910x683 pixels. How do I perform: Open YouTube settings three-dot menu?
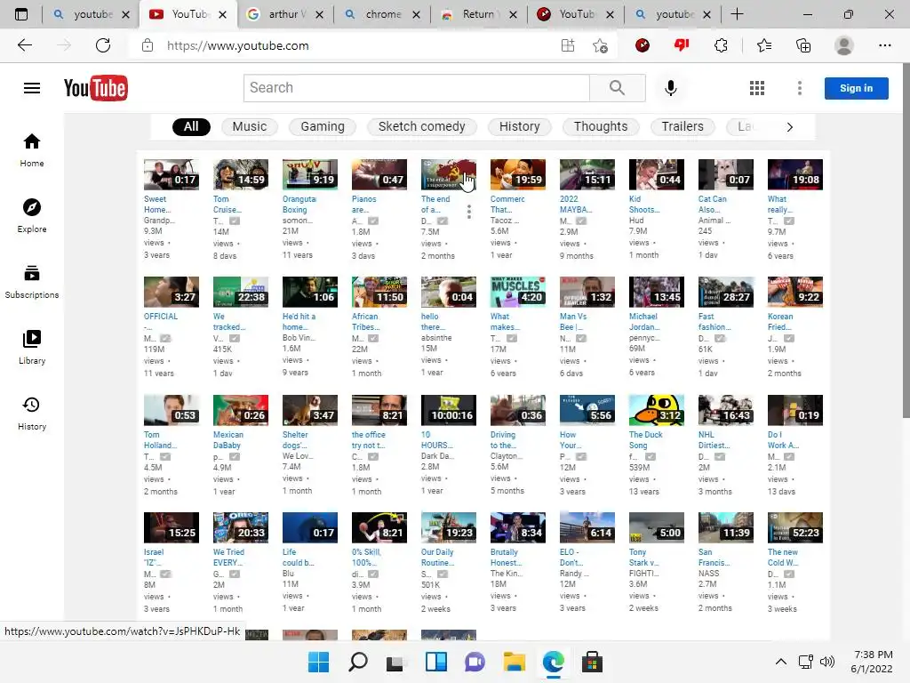click(x=800, y=88)
